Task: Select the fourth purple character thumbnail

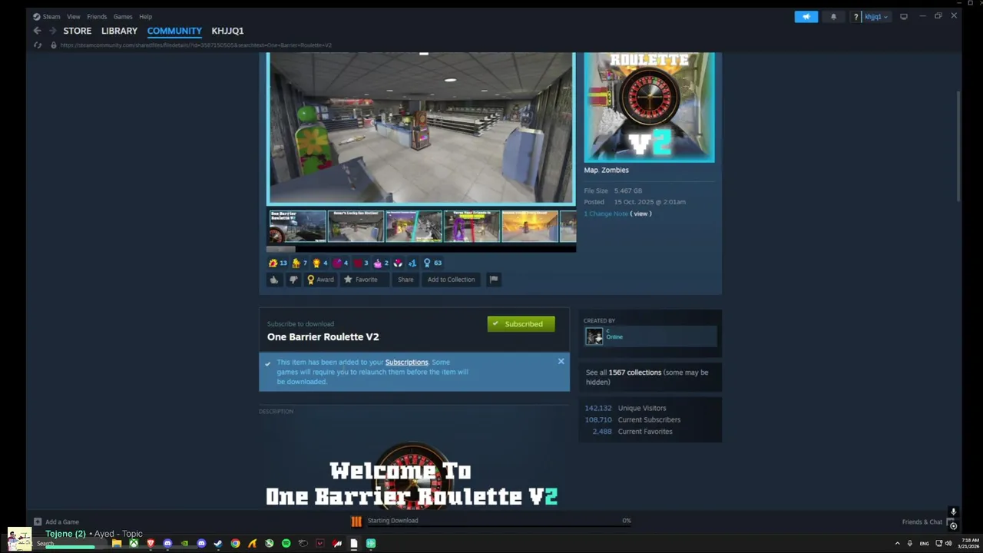Action: [x=472, y=227]
